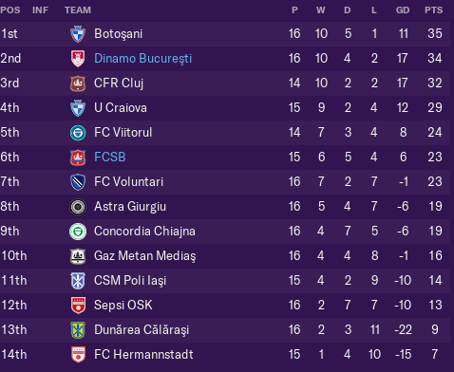This screenshot has width=454, height=372.
Task: Sort by the POS column header
Action: 10,10
